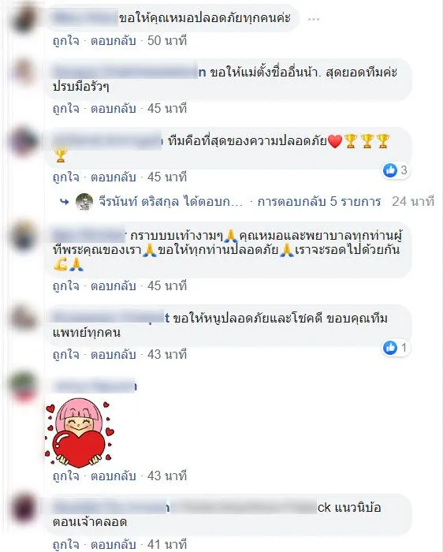The image size is (443, 552).
Task: Expand the 5 replies thread
Action: coord(318,202)
